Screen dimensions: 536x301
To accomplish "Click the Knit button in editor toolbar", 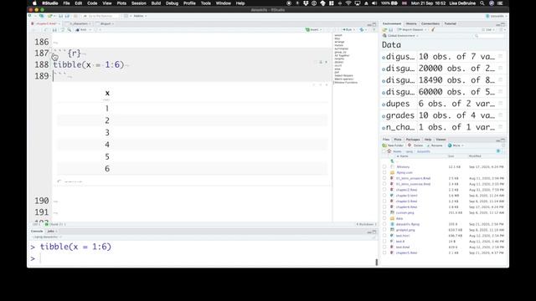I will [x=81, y=30].
